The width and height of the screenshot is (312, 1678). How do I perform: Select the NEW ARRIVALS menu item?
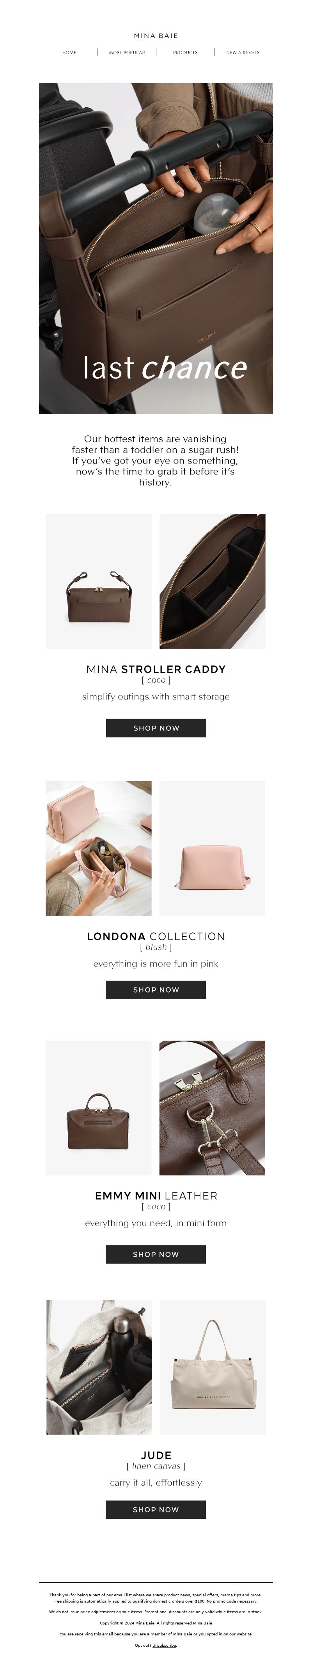point(243,53)
